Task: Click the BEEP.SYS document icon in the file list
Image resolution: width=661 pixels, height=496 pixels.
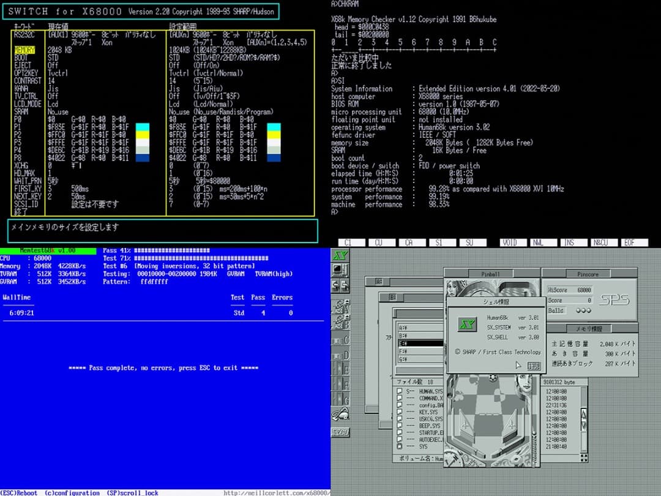Action: 398,426
